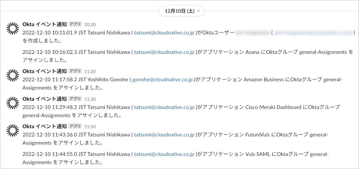The image size is (359, 169).
Task: Open the gonohe@cloudnative.co.jp email link
Action: pyautogui.click(x=162, y=80)
